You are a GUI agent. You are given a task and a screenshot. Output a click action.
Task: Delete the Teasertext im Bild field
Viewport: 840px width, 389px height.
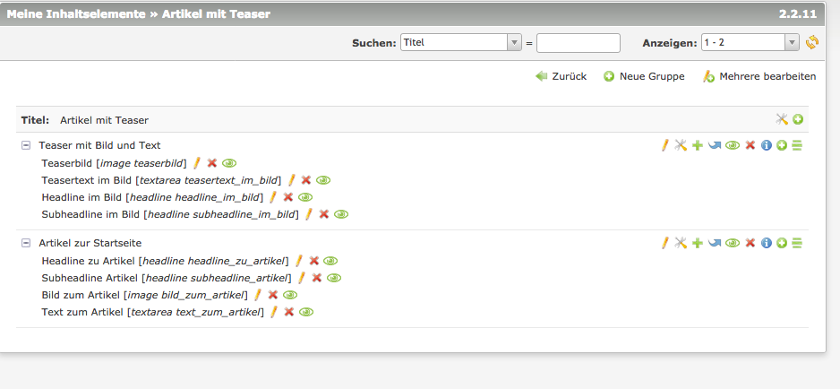pos(305,180)
